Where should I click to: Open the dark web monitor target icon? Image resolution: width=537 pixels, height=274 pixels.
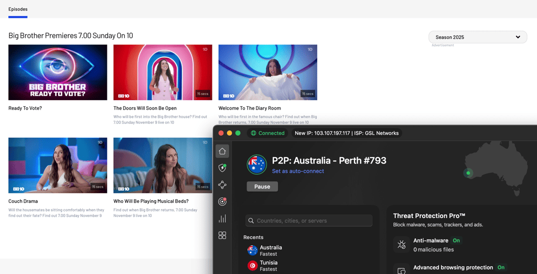[222, 202]
